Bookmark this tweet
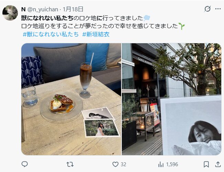 pos(206,164)
